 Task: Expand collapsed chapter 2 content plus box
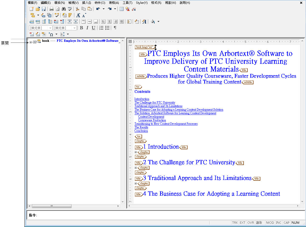click(x=135, y=168)
